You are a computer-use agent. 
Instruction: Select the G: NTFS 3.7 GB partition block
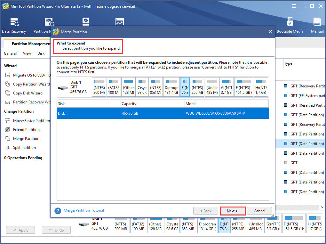click(x=227, y=87)
